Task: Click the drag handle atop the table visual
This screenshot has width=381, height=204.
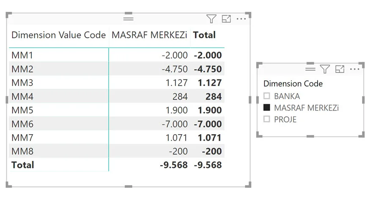Action: [x=128, y=19]
